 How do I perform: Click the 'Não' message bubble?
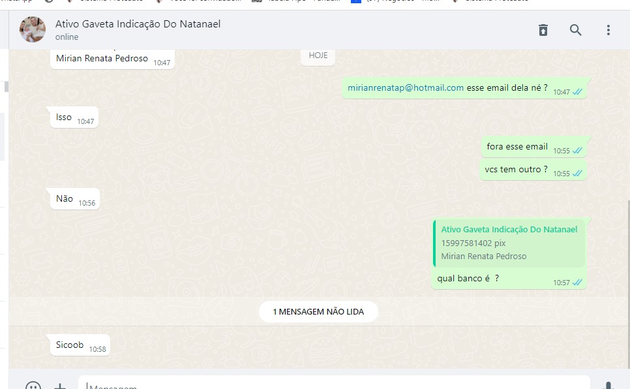click(65, 199)
